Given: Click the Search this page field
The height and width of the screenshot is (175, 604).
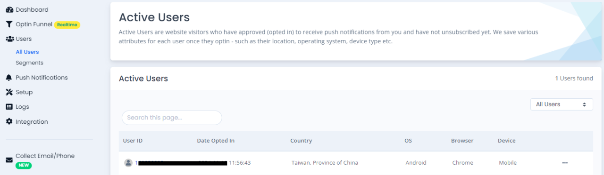Looking at the screenshot, I should 172,118.
